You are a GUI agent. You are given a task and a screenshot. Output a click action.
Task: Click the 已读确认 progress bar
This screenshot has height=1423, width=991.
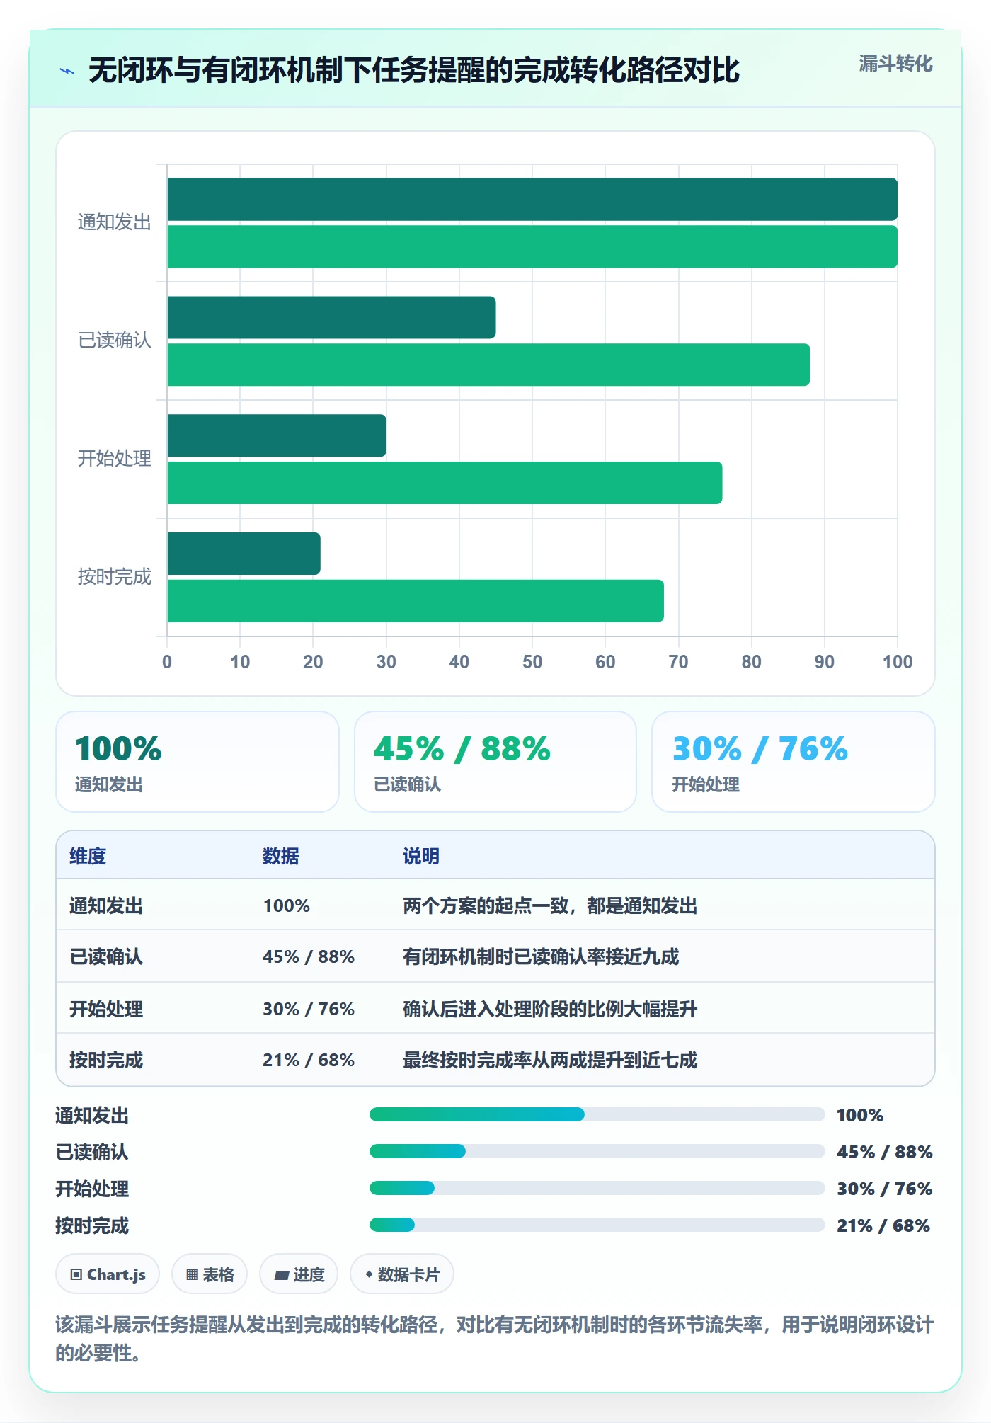(x=597, y=1151)
